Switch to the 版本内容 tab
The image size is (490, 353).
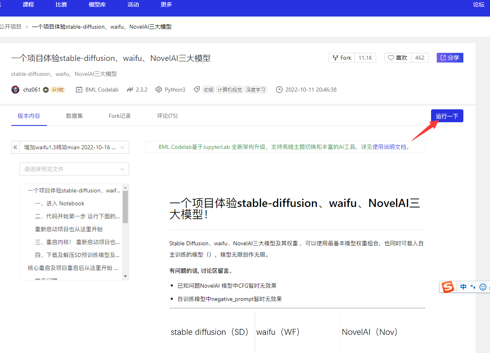(x=29, y=116)
